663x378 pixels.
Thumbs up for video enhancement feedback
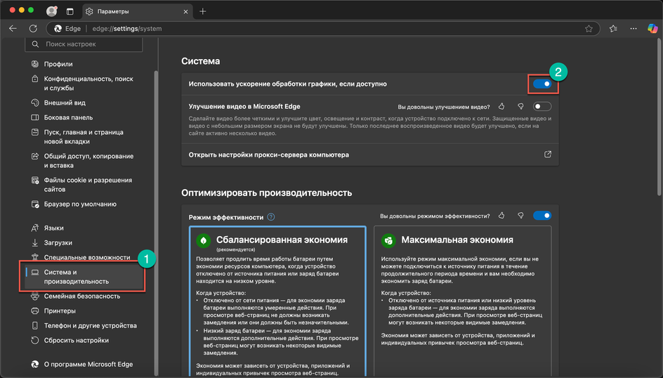501,107
